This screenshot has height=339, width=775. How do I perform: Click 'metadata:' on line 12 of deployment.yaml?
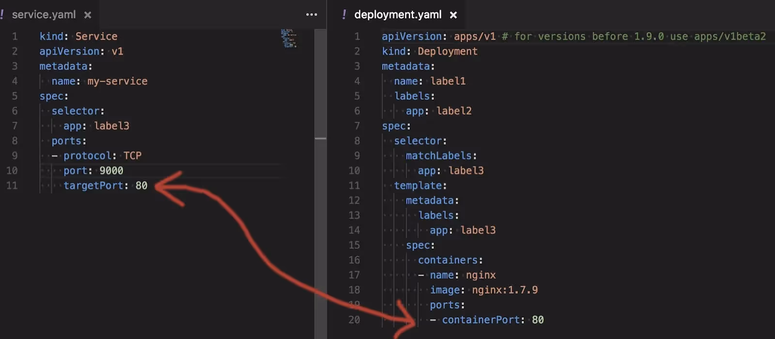pyautogui.click(x=433, y=201)
